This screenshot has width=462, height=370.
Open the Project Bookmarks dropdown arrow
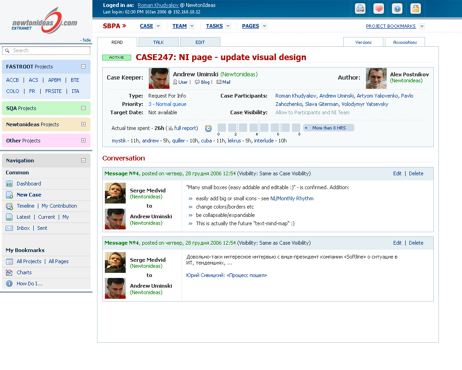pos(422,26)
